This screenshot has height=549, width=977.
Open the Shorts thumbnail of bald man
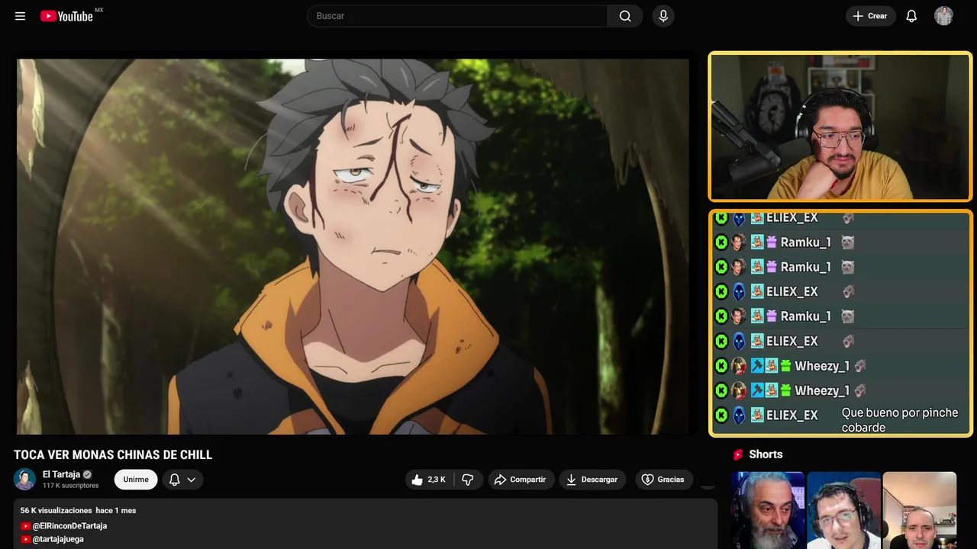(x=919, y=510)
